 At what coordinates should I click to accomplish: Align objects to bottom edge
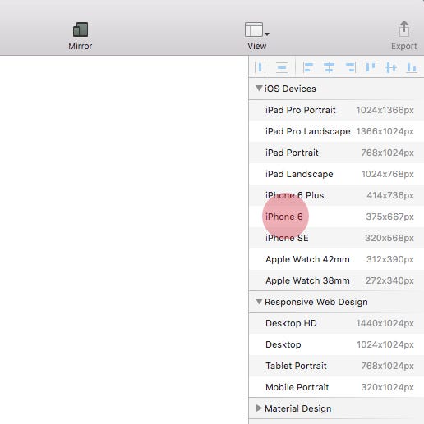(x=412, y=67)
